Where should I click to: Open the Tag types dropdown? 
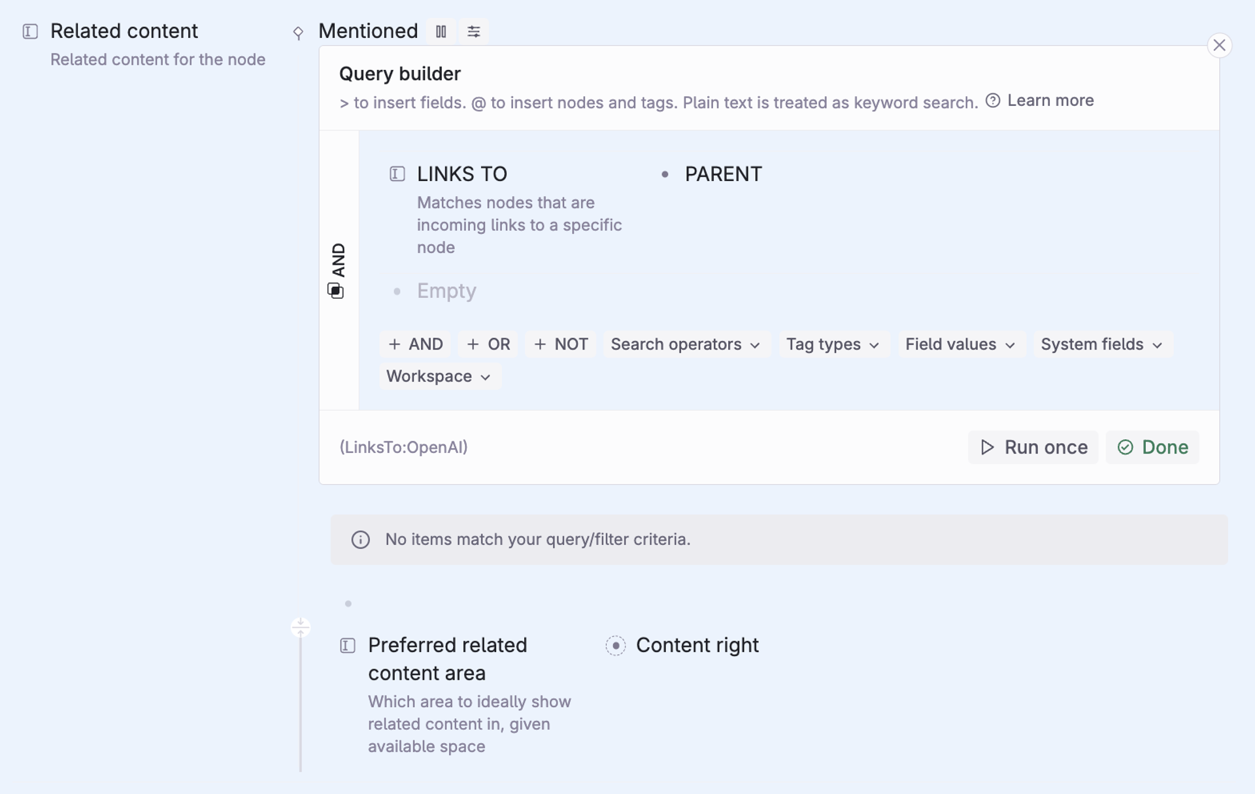pyautogui.click(x=833, y=344)
